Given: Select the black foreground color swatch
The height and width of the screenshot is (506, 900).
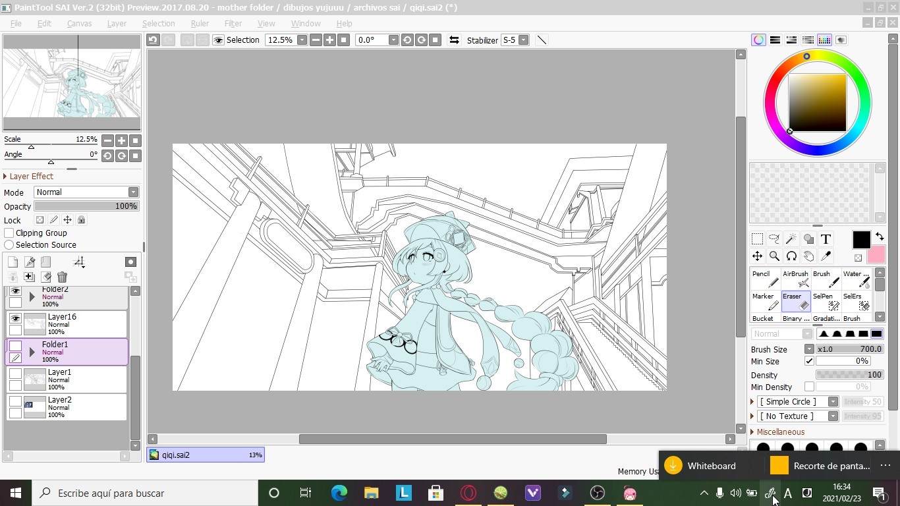Looking at the screenshot, I should [861, 240].
